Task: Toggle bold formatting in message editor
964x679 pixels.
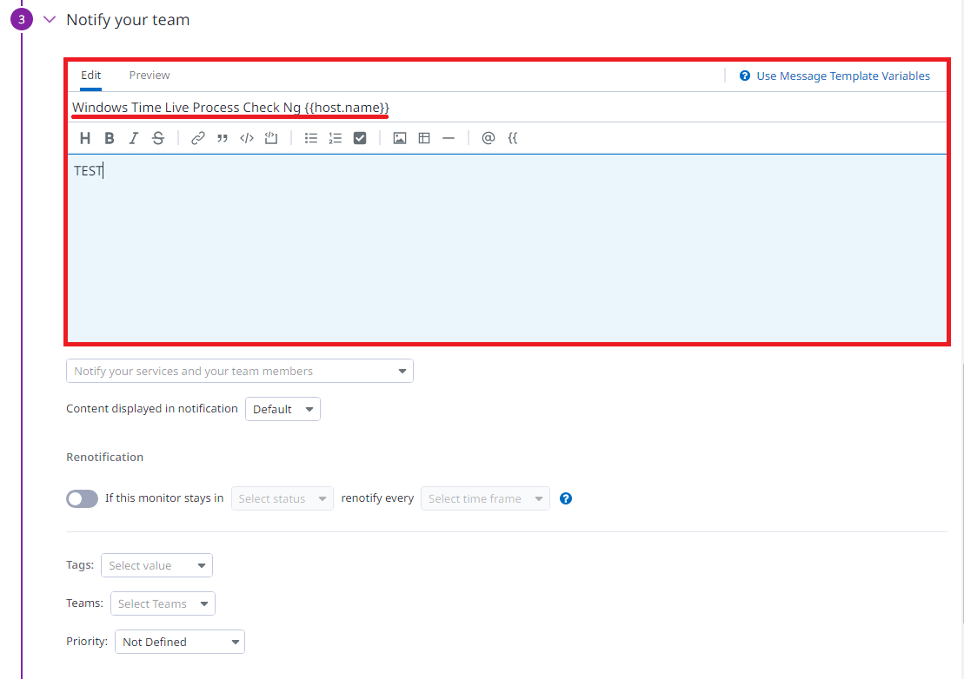Action: pyautogui.click(x=110, y=138)
